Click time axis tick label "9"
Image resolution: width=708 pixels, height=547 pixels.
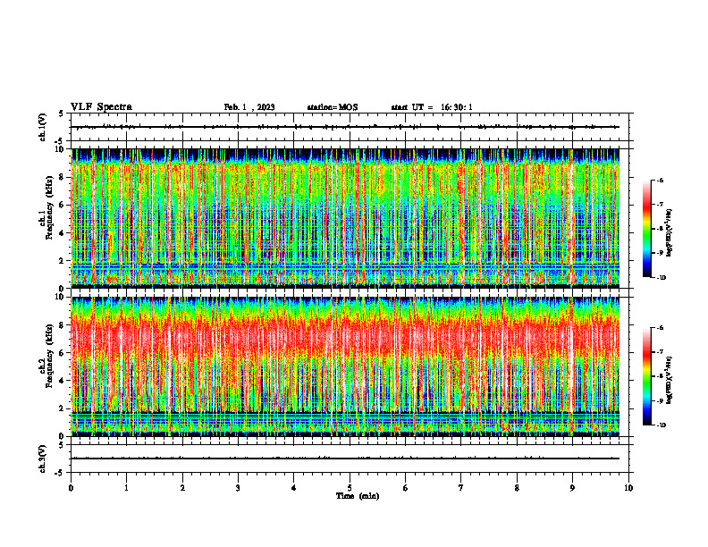pyautogui.click(x=572, y=488)
